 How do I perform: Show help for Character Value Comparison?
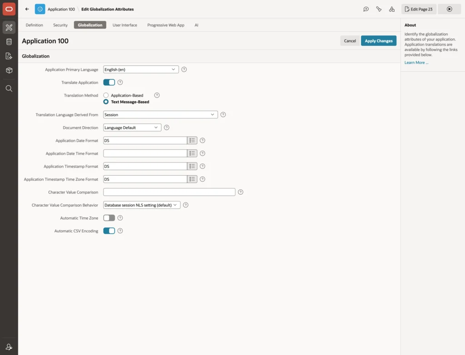pos(241,192)
